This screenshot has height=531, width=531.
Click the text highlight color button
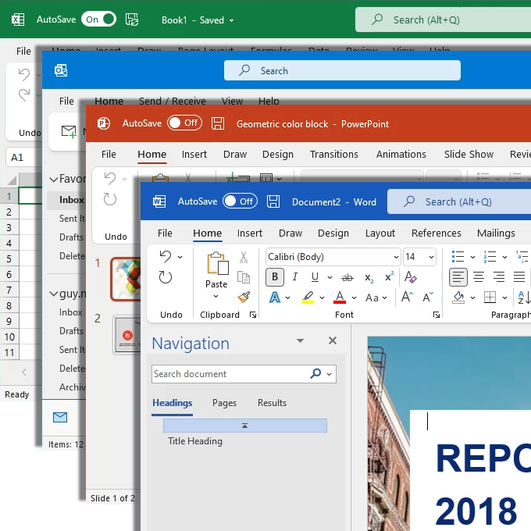(x=308, y=298)
